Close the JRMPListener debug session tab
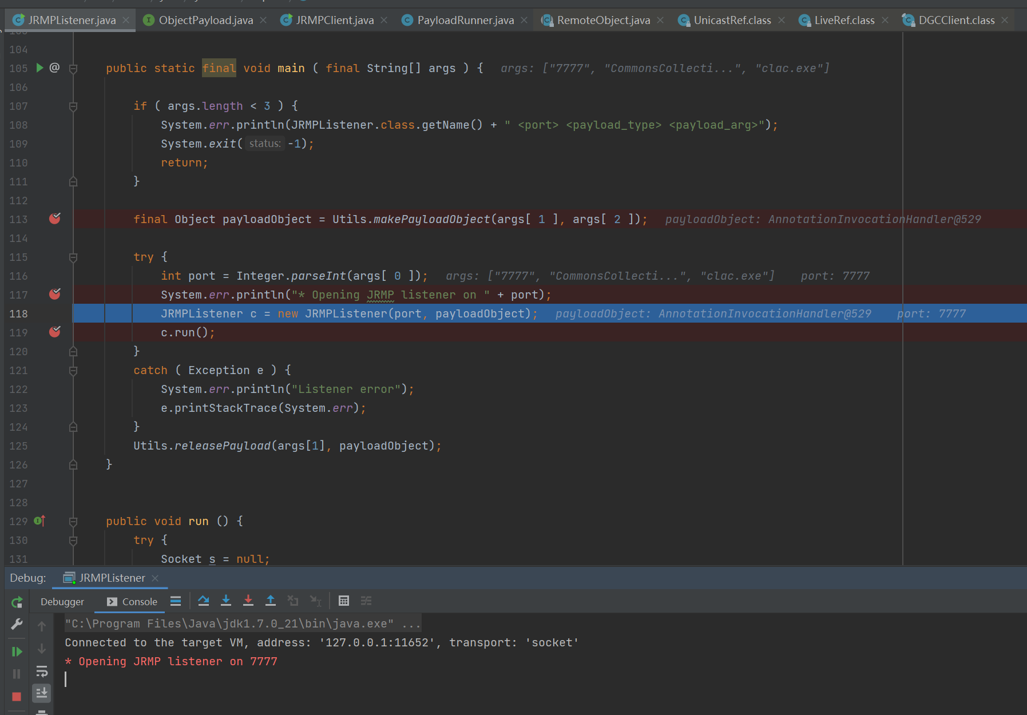Screen dimensions: 1027x715 [x=155, y=578]
